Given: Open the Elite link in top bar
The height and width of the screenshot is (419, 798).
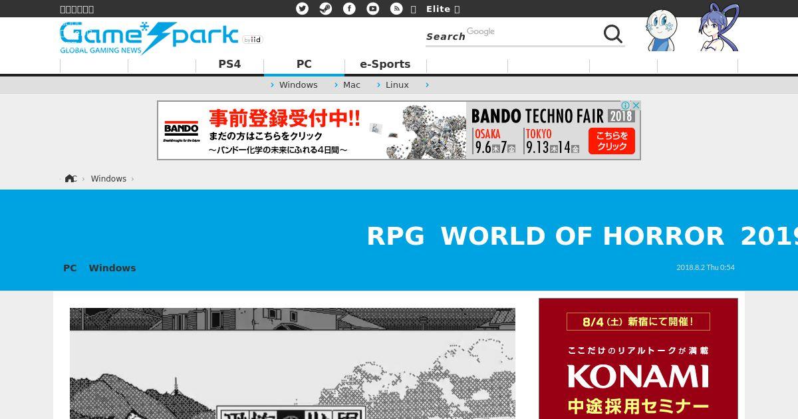Looking at the screenshot, I should [438, 9].
